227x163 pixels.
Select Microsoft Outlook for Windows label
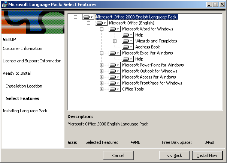(150, 71)
